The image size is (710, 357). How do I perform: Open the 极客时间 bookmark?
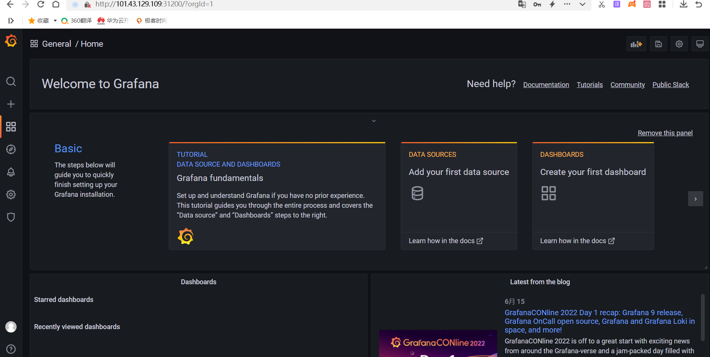[152, 21]
